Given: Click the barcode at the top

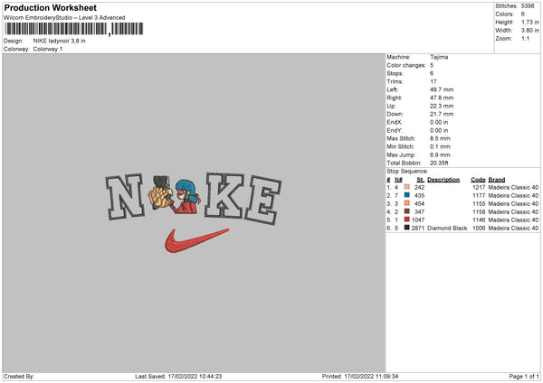Looking at the screenshot, I should click(x=74, y=29).
